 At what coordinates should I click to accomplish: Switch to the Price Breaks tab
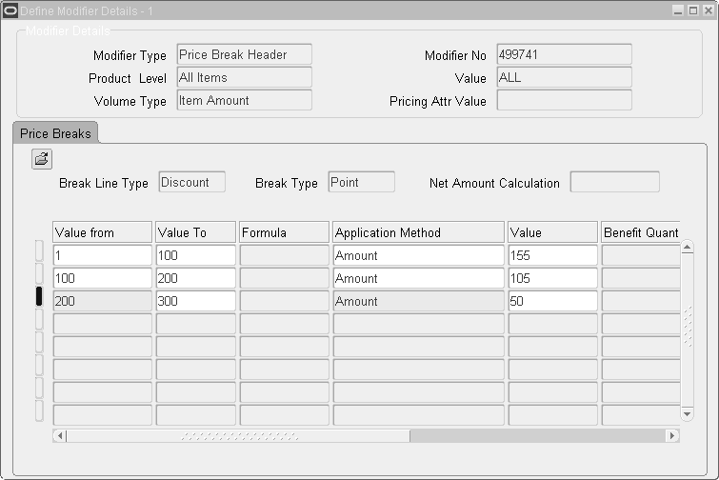[55, 133]
